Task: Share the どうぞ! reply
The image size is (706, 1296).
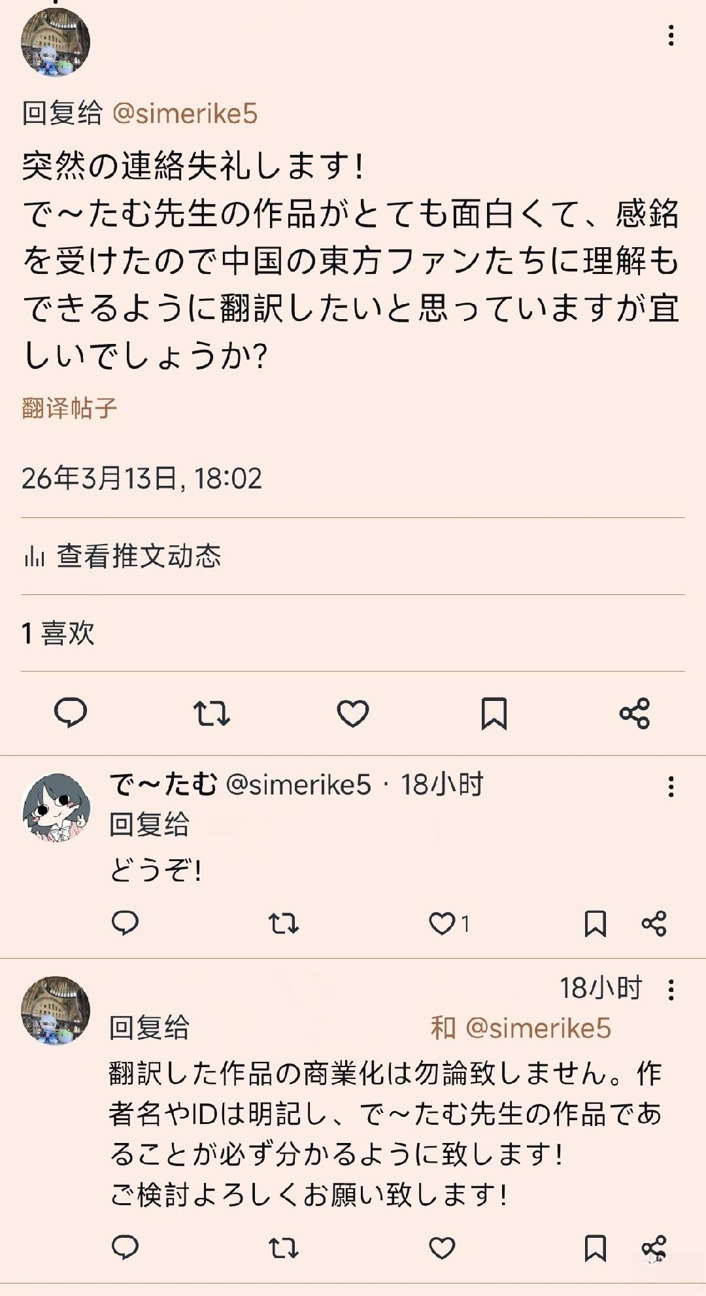Action: [654, 923]
